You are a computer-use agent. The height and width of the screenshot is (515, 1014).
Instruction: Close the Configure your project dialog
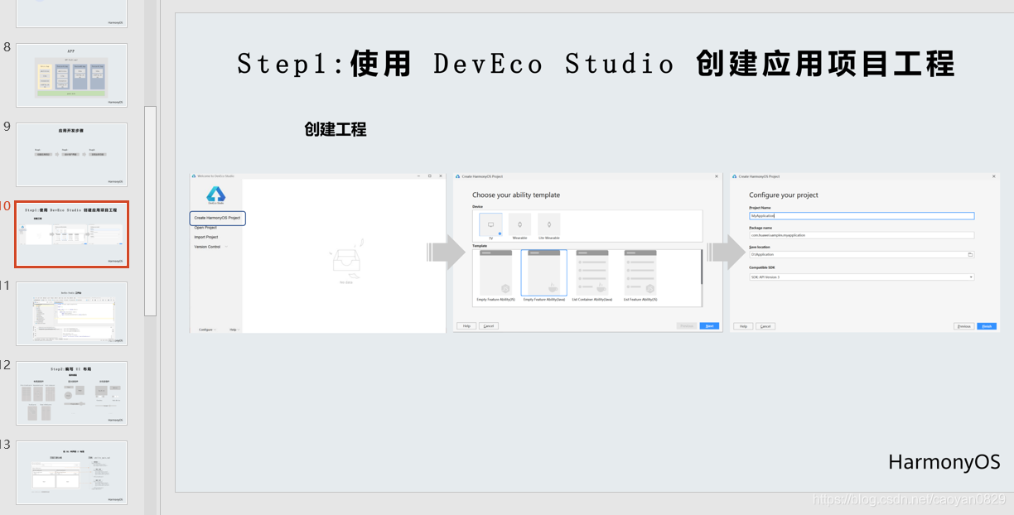(x=994, y=176)
